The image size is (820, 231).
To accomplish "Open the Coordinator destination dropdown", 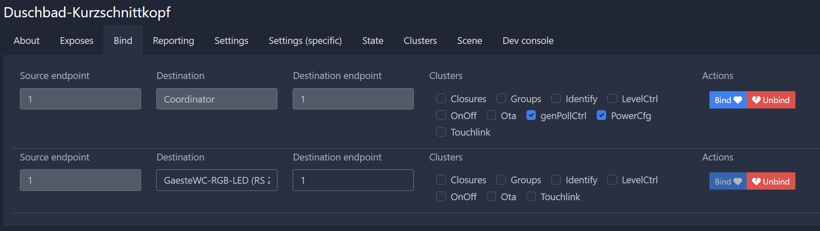I will pos(217,99).
